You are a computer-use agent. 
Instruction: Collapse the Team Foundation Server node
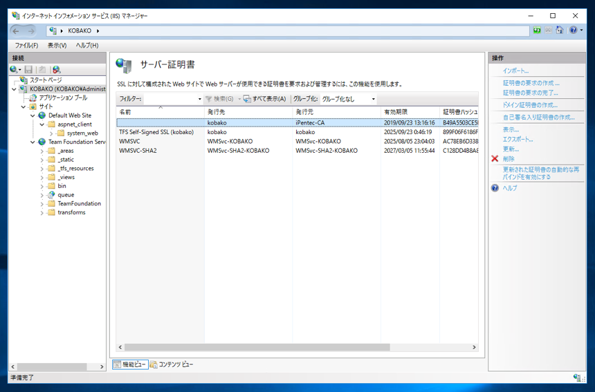pos(33,142)
